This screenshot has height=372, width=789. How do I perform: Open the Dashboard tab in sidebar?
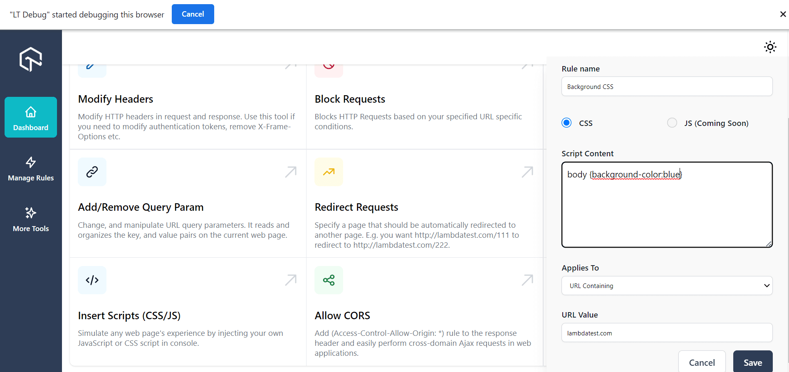(x=31, y=118)
